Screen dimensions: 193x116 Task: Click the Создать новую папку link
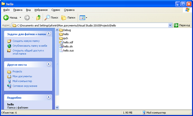[26, 41]
